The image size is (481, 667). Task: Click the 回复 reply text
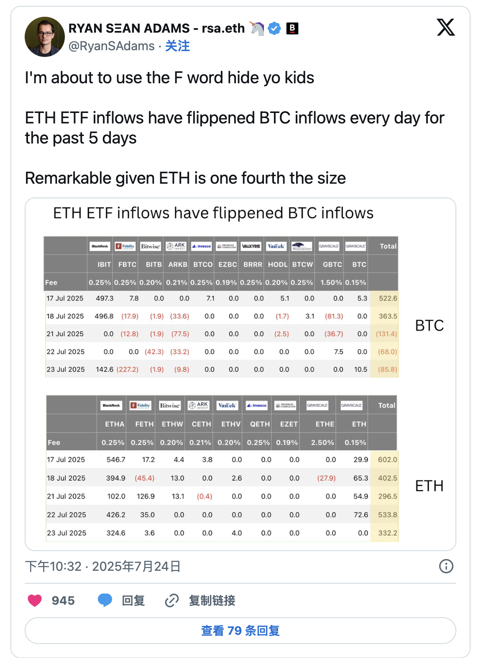click(x=133, y=600)
